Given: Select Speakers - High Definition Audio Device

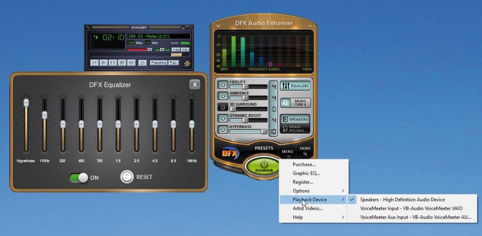Looking at the screenshot, I should click(413, 200).
